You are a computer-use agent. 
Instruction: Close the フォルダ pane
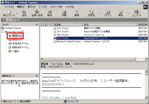coord(37,25)
